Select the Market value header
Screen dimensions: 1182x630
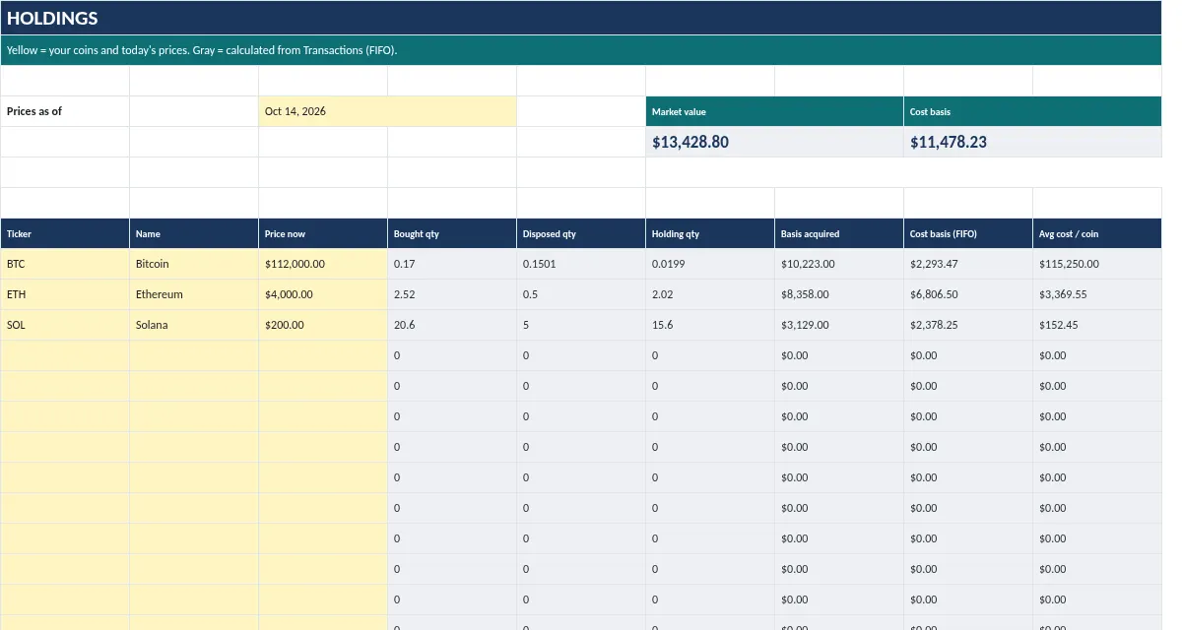coord(774,111)
